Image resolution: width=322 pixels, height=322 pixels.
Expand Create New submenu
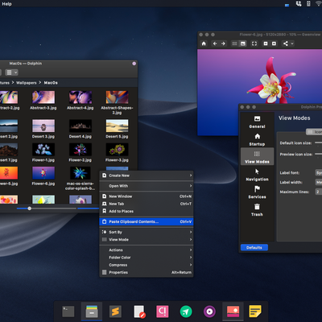click(x=147, y=175)
